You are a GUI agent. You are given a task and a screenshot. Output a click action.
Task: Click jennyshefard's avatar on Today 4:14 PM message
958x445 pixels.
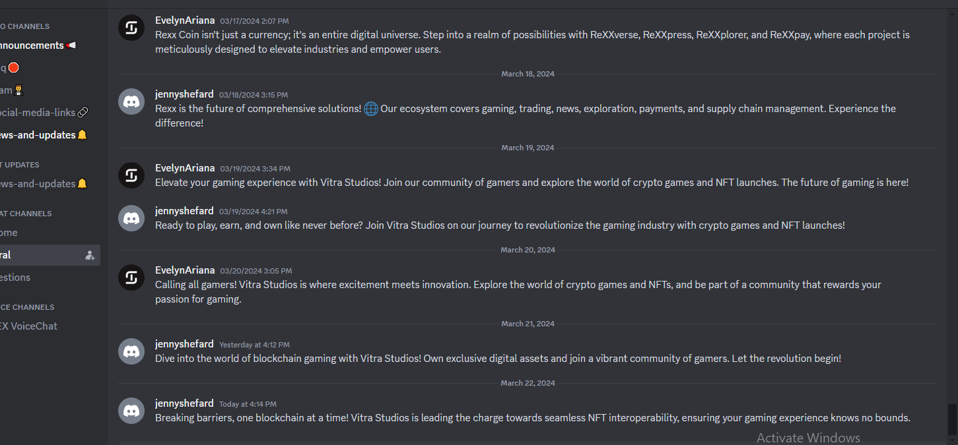pos(131,411)
